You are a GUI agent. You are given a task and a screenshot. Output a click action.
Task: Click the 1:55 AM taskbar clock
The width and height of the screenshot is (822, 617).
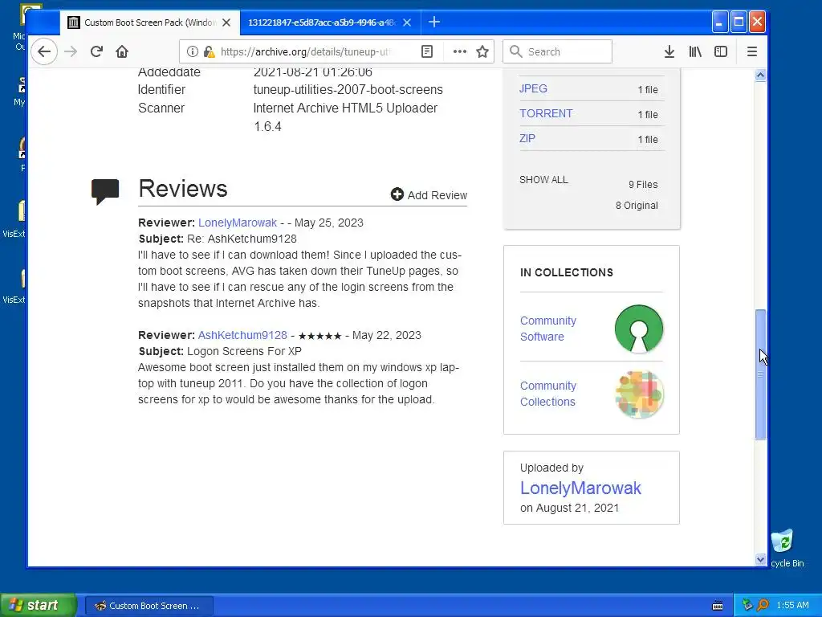click(792, 606)
